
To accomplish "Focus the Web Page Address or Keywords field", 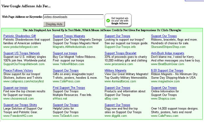I will 73,17.
